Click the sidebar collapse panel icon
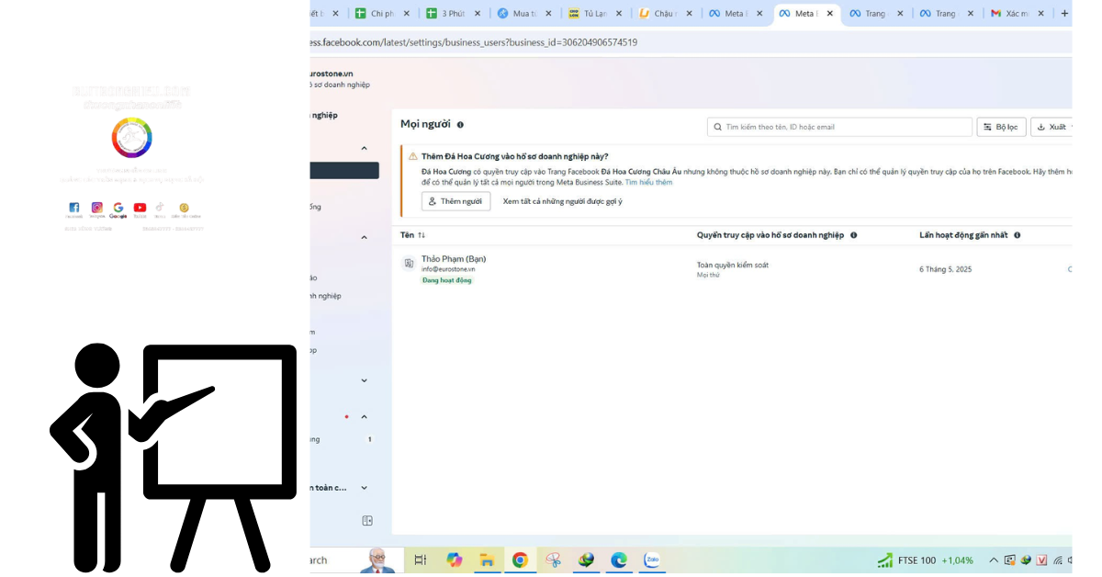This screenshot has height=577, width=1102. coord(367,521)
